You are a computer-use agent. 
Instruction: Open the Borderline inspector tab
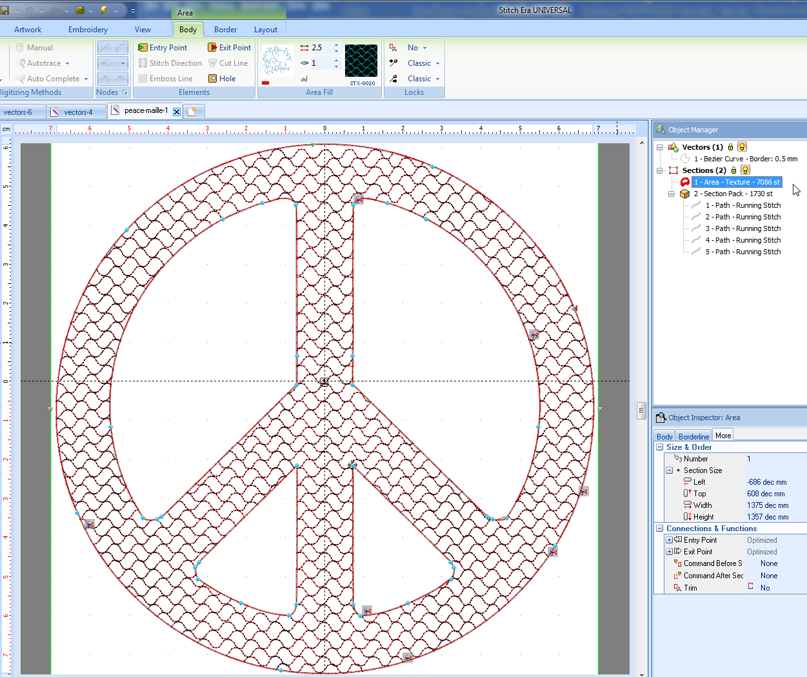pyautogui.click(x=693, y=436)
